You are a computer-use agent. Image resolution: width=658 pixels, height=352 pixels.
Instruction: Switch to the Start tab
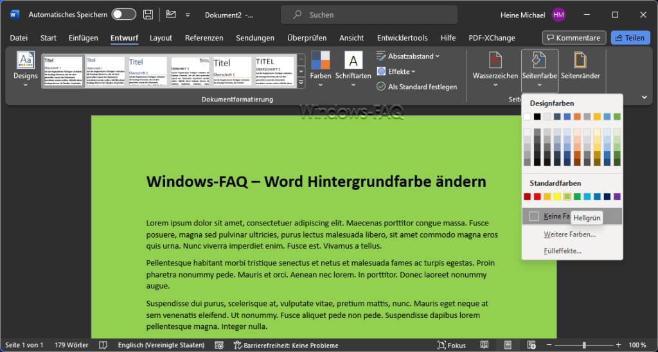click(x=48, y=38)
